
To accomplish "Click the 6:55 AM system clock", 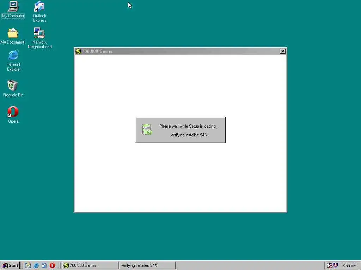I will tap(349, 266).
